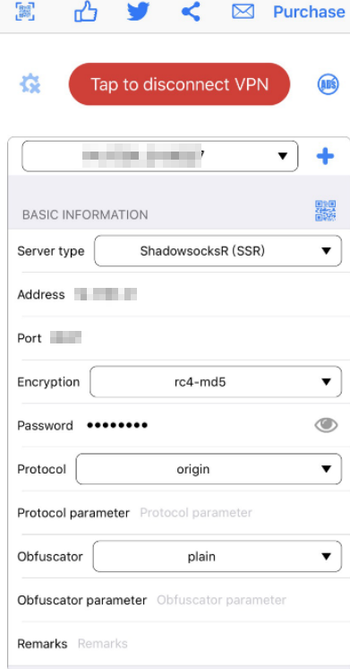
Task: Open the Protocol origin dropdown
Action: pos(209,469)
